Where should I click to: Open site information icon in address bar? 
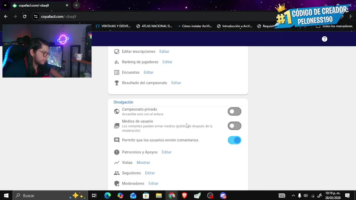36,16
